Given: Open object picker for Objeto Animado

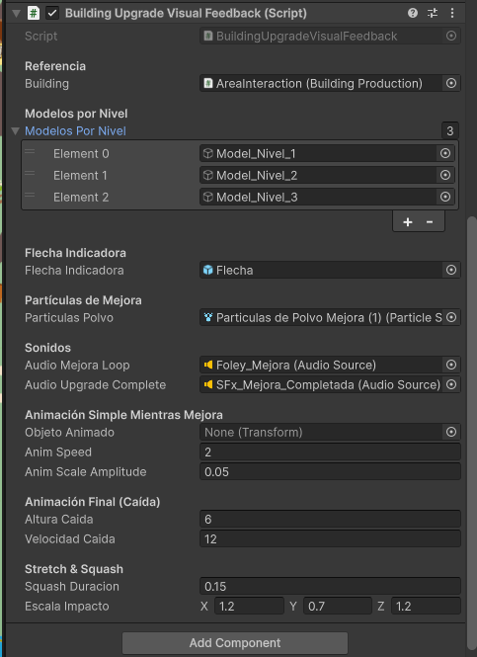Looking at the screenshot, I should (x=451, y=432).
